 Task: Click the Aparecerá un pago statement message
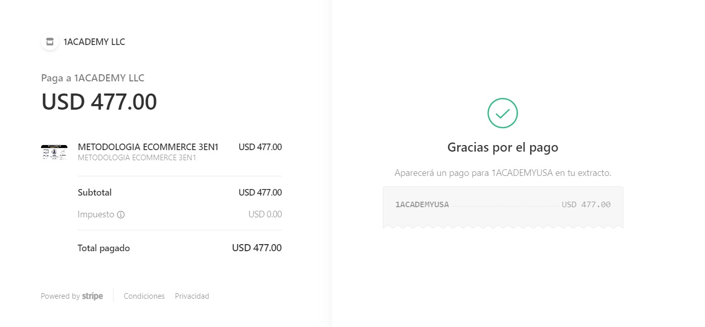[x=503, y=173]
